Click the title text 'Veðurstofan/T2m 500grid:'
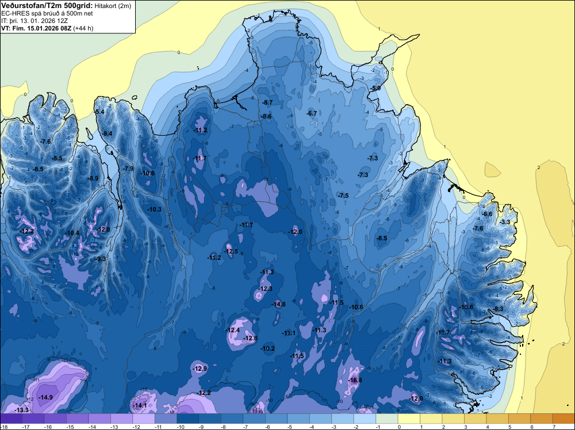The width and height of the screenshot is (575, 430). pyautogui.click(x=47, y=6)
